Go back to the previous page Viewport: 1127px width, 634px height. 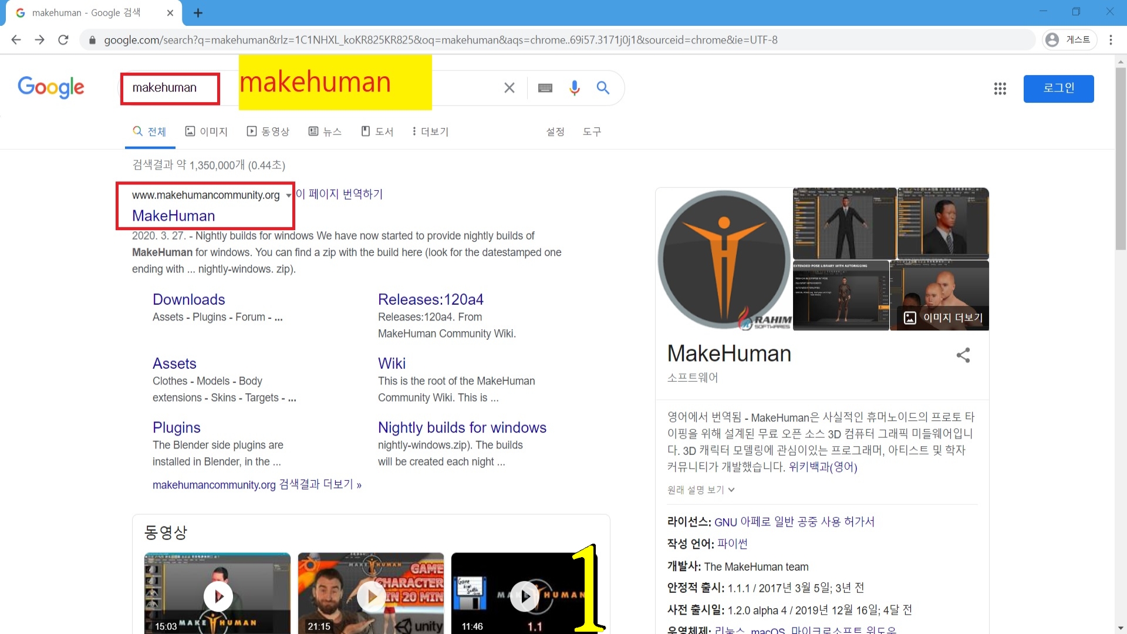16,40
